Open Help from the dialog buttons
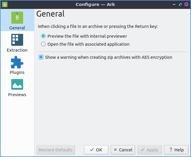 pos(176,150)
